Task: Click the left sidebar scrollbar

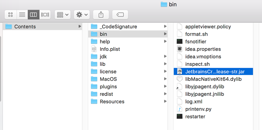Action: (x=1, y=68)
